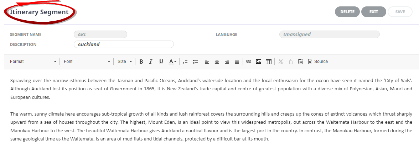
Task: Copy selected text icon
Action: click(290, 62)
